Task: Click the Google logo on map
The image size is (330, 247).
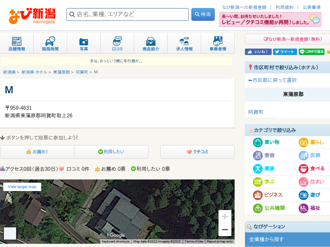Action: (117, 235)
